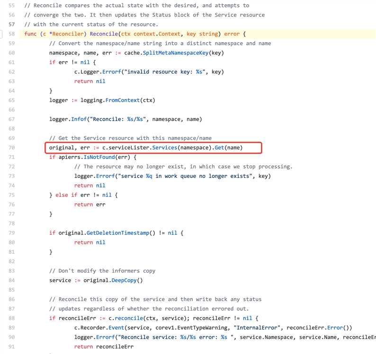This screenshot has height=354, width=376.
Task: Click context.Context parameter type
Action: (157, 34)
